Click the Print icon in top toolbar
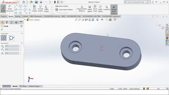Viewport: 169px width, 95px height. pos(41,2)
